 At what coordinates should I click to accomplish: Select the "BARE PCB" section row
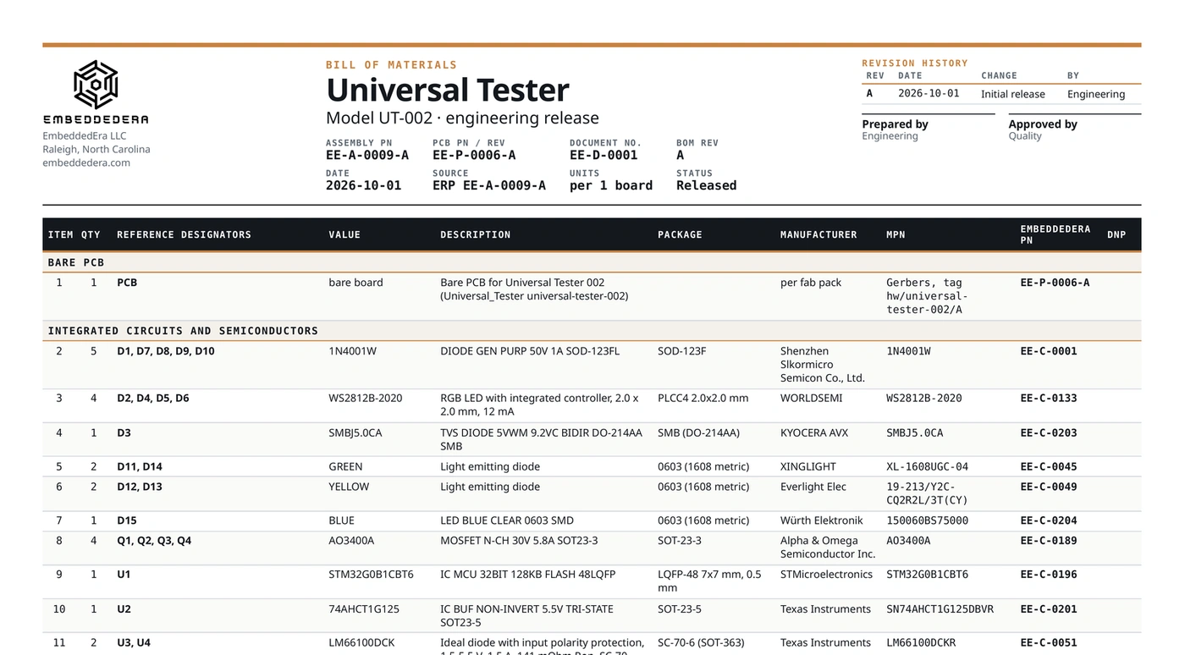tap(592, 262)
